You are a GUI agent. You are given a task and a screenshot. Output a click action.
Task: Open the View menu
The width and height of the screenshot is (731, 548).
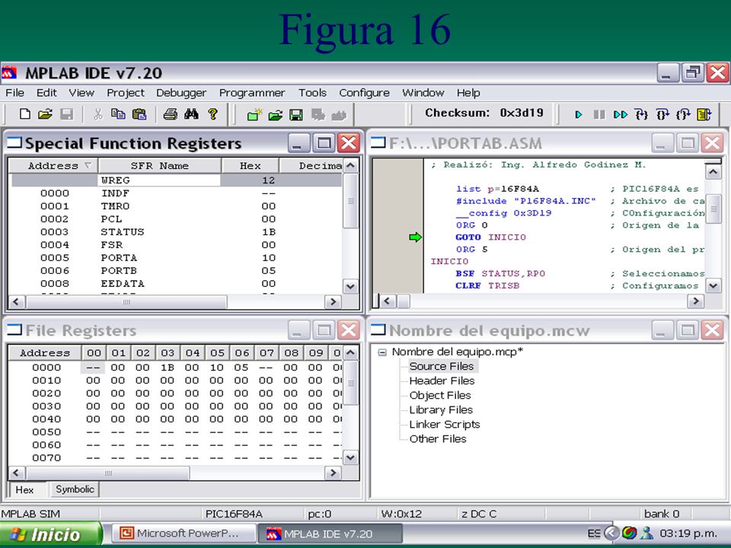click(81, 93)
